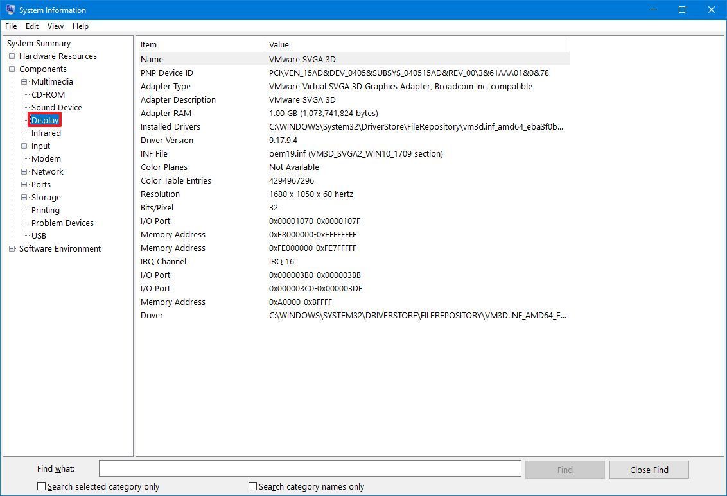Select the Sound Device category
This screenshot has width=727, height=496.
pyautogui.click(x=57, y=107)
